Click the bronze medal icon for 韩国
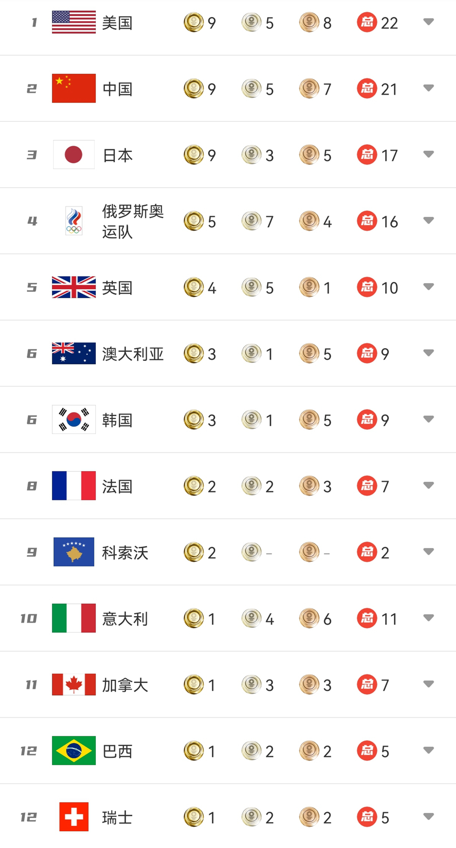This screenshot has width=456, height=848. [x=309, y=419]
